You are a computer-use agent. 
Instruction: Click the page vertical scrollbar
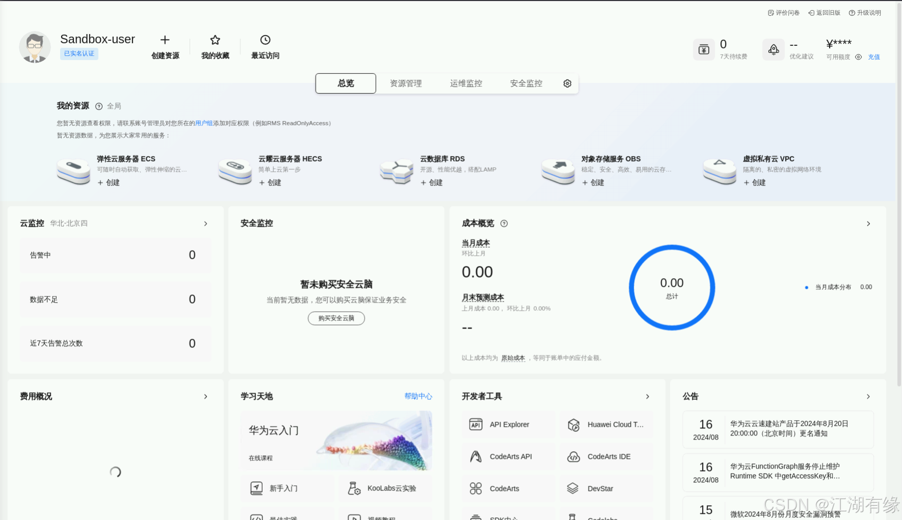click(x=899, y=194)
